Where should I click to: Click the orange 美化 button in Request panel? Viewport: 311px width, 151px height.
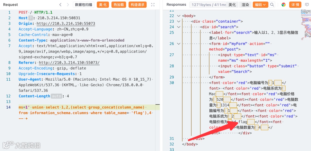(x=103, y=5)
